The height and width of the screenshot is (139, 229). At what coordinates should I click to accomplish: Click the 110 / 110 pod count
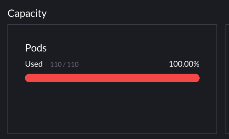tap(64, 65)
